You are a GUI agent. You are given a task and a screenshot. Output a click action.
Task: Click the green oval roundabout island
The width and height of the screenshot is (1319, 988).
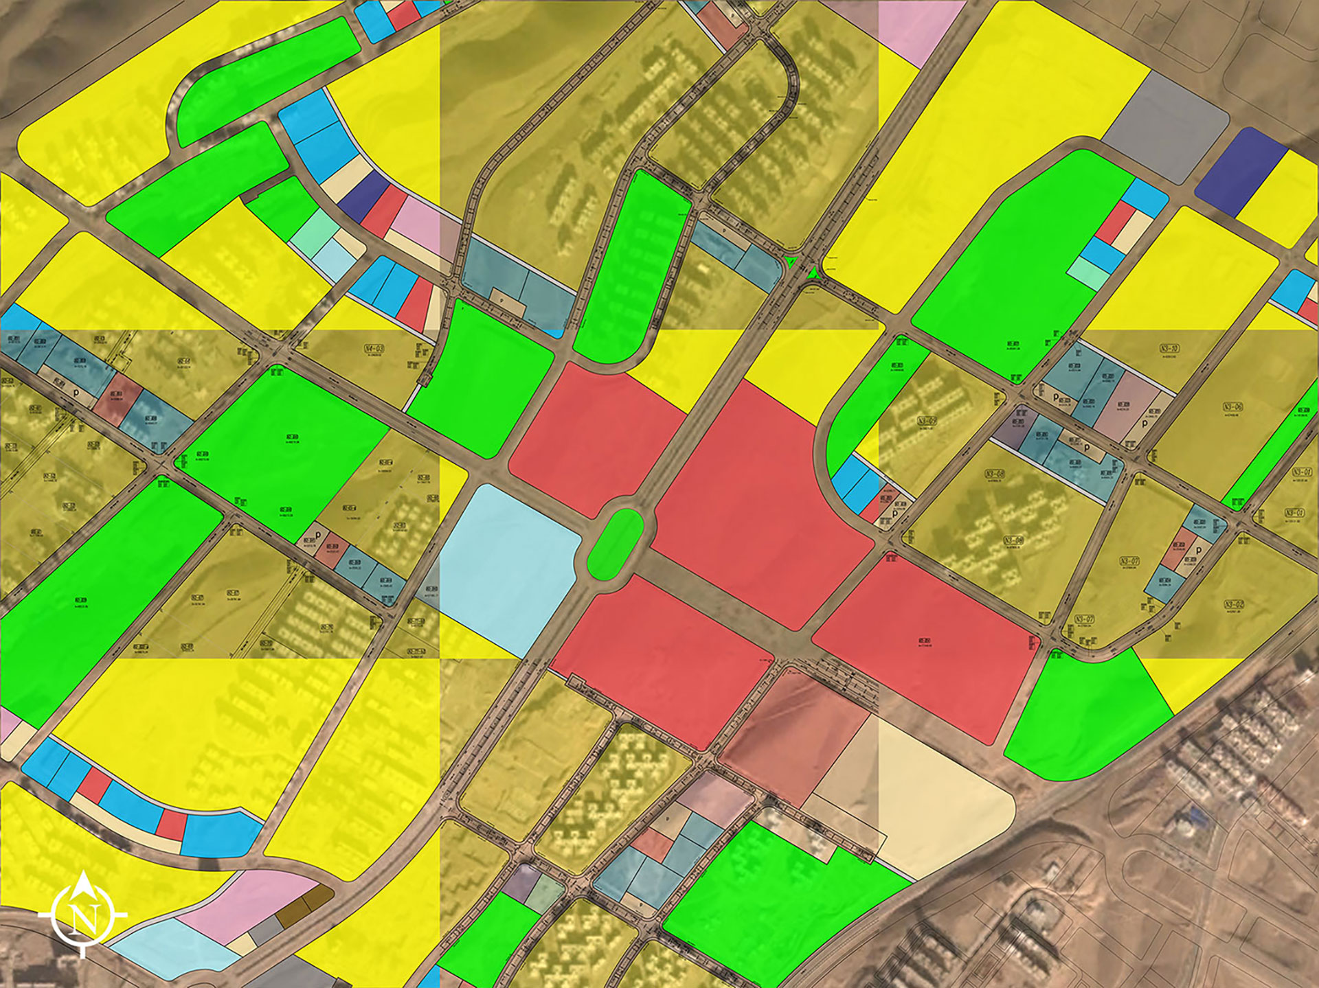[615, 542]
